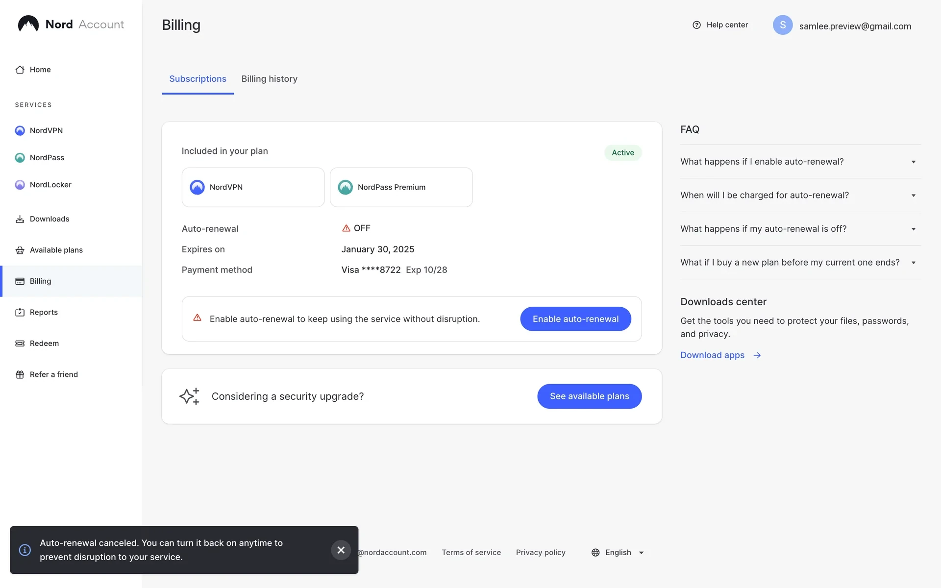Click the Downloads tray icon
This screenshot has height=588, width=941.
pyautogui.click(x=20, y=219)
